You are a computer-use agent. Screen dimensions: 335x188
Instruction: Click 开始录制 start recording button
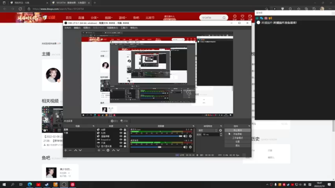237,134
